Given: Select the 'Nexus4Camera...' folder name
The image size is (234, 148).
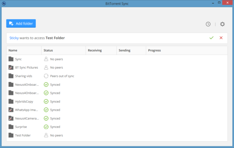Looking at the screenshot, I should point(27,118).
